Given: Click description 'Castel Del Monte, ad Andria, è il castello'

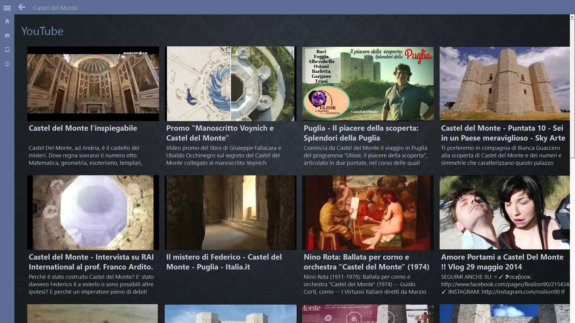Looking at the screenshot, I should tap(85, 155).
